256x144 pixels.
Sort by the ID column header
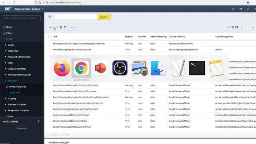(x=55, y=36)
